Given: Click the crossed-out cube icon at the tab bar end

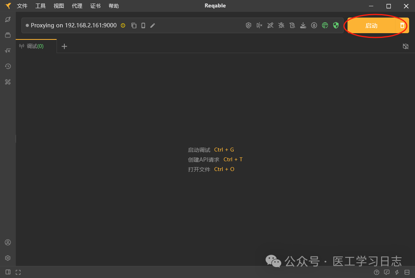Looking at the screenshot, I should pyautogui.click(x=406, y=46).
